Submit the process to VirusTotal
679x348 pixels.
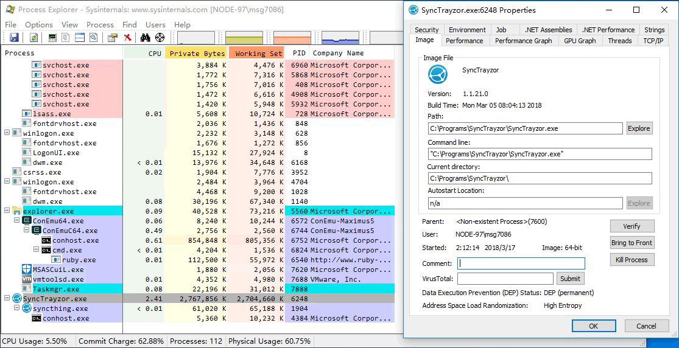570,279
